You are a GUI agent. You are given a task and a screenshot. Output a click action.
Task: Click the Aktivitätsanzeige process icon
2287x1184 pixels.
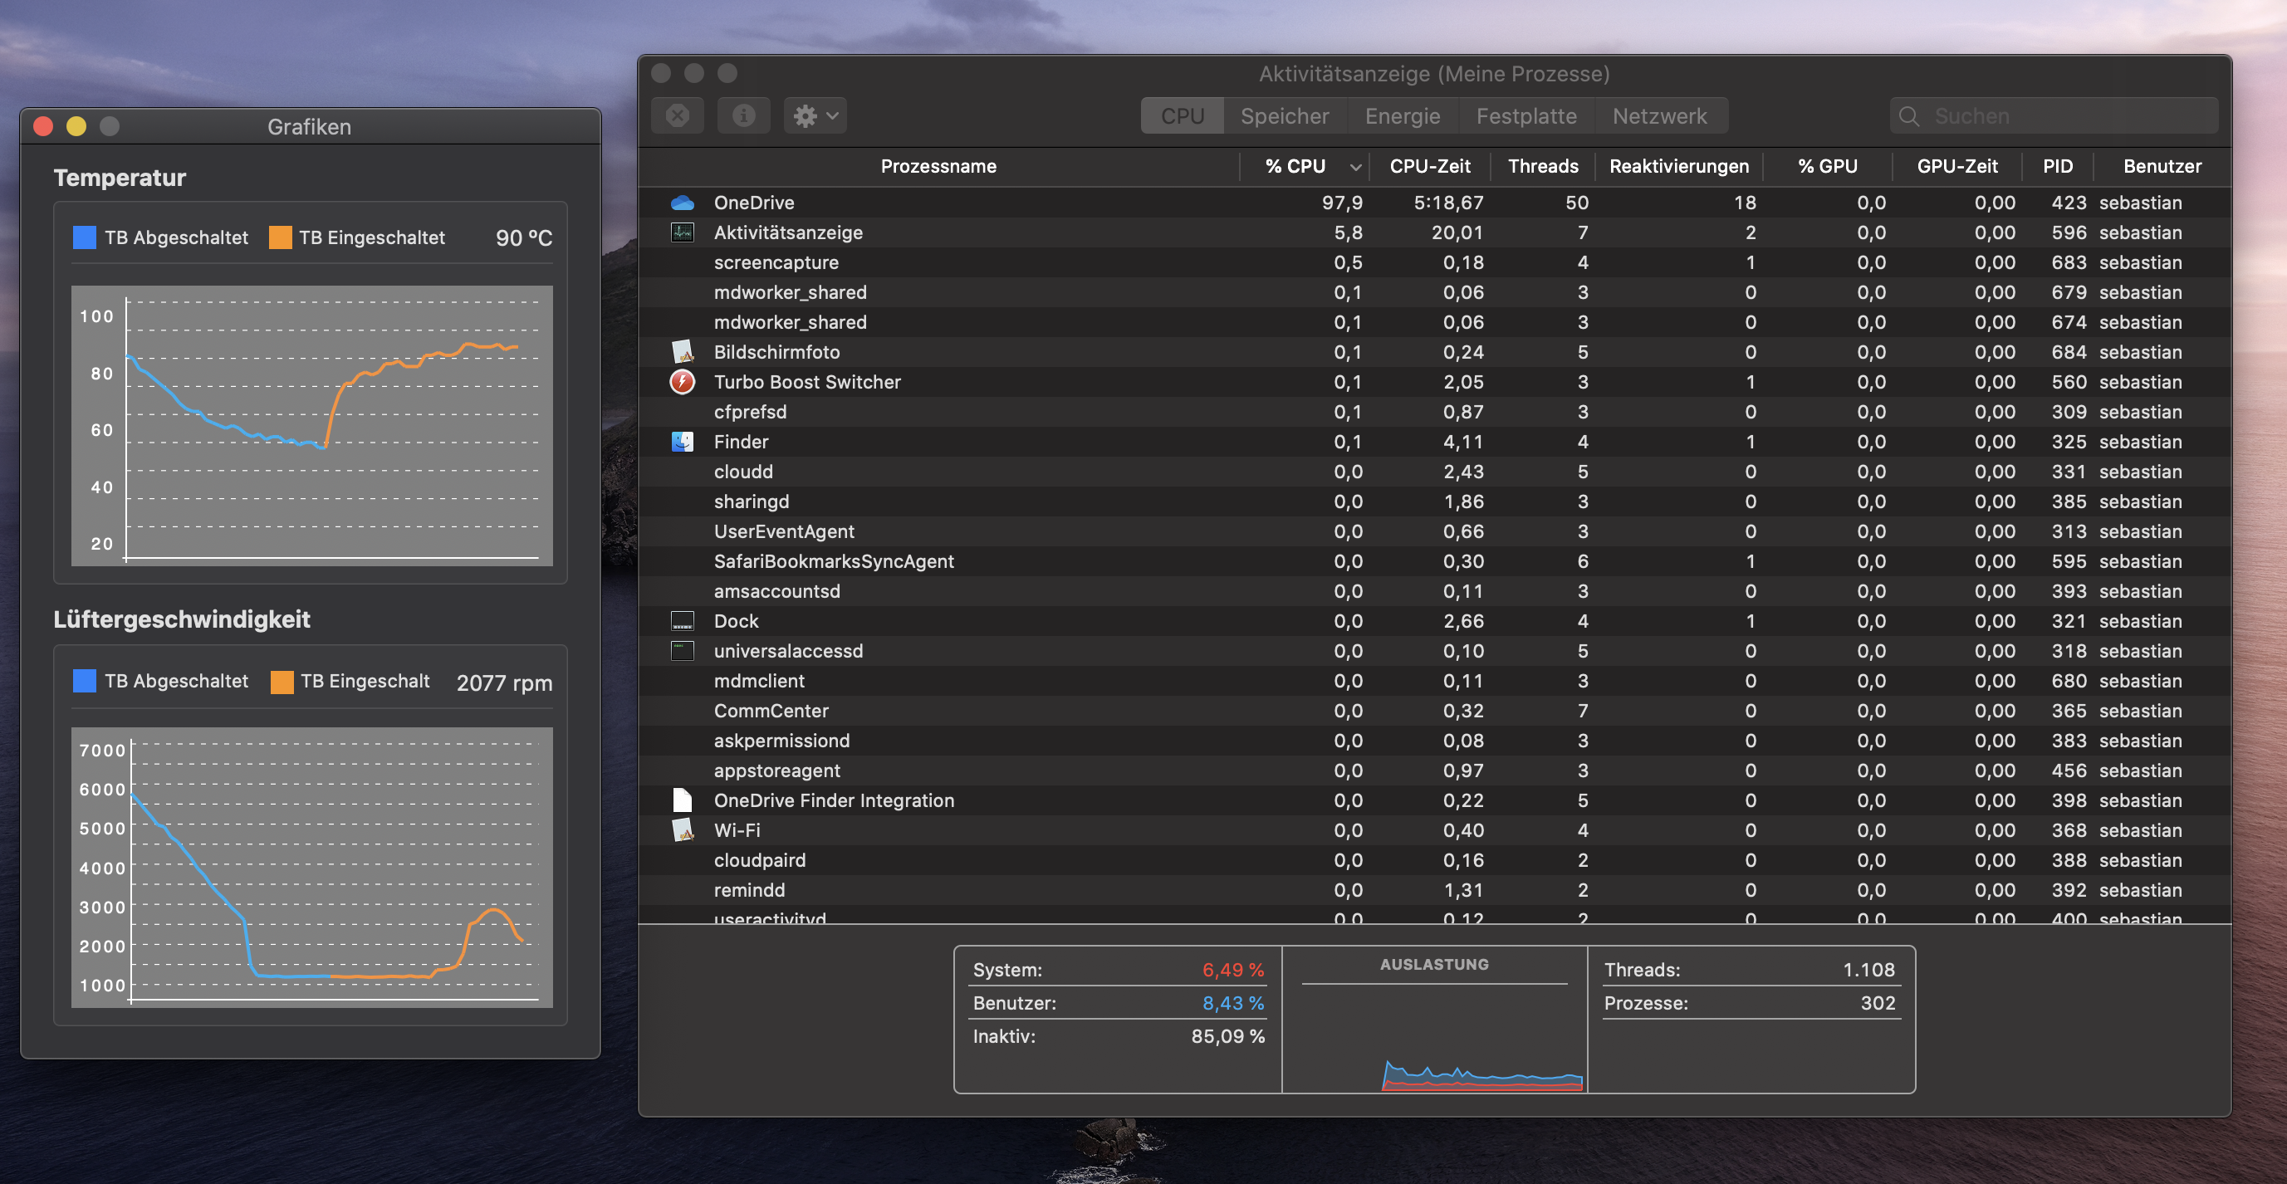682,232
